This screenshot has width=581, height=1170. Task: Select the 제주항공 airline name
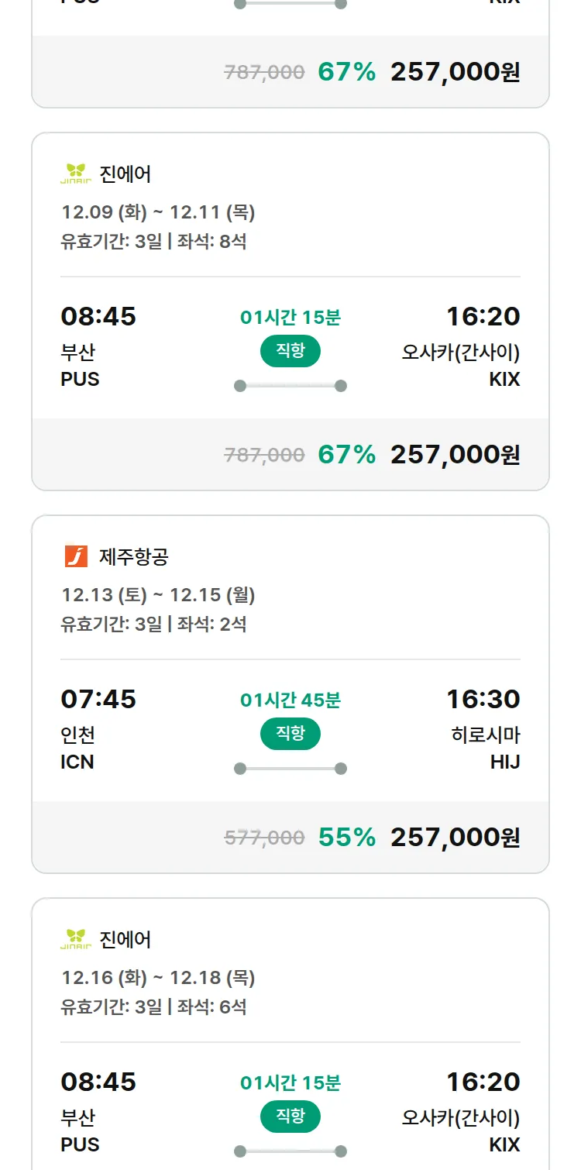point(134,556)
